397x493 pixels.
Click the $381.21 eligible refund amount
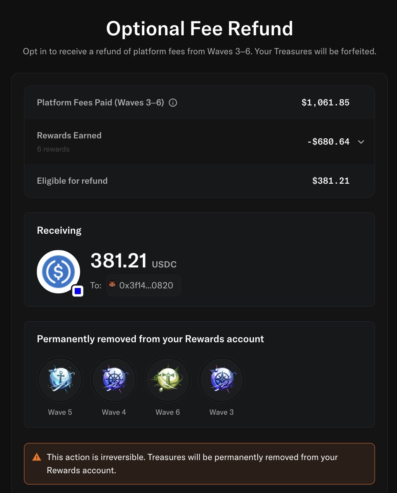[331, 181]
